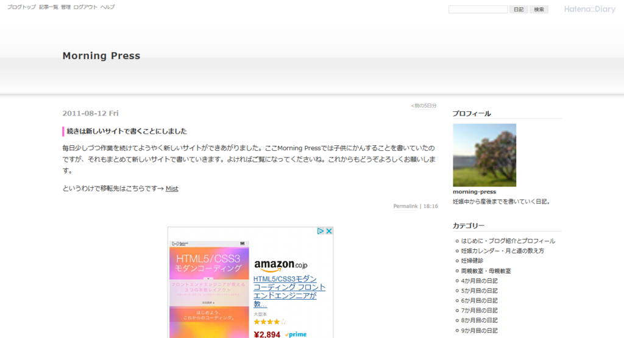The image size is (624, 338).
Task: Open the Morning Press blog title
Action: [x=102, y=55]
